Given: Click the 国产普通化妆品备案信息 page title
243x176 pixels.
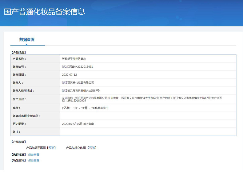Looking at the screenshot, I should coord(45,12).
